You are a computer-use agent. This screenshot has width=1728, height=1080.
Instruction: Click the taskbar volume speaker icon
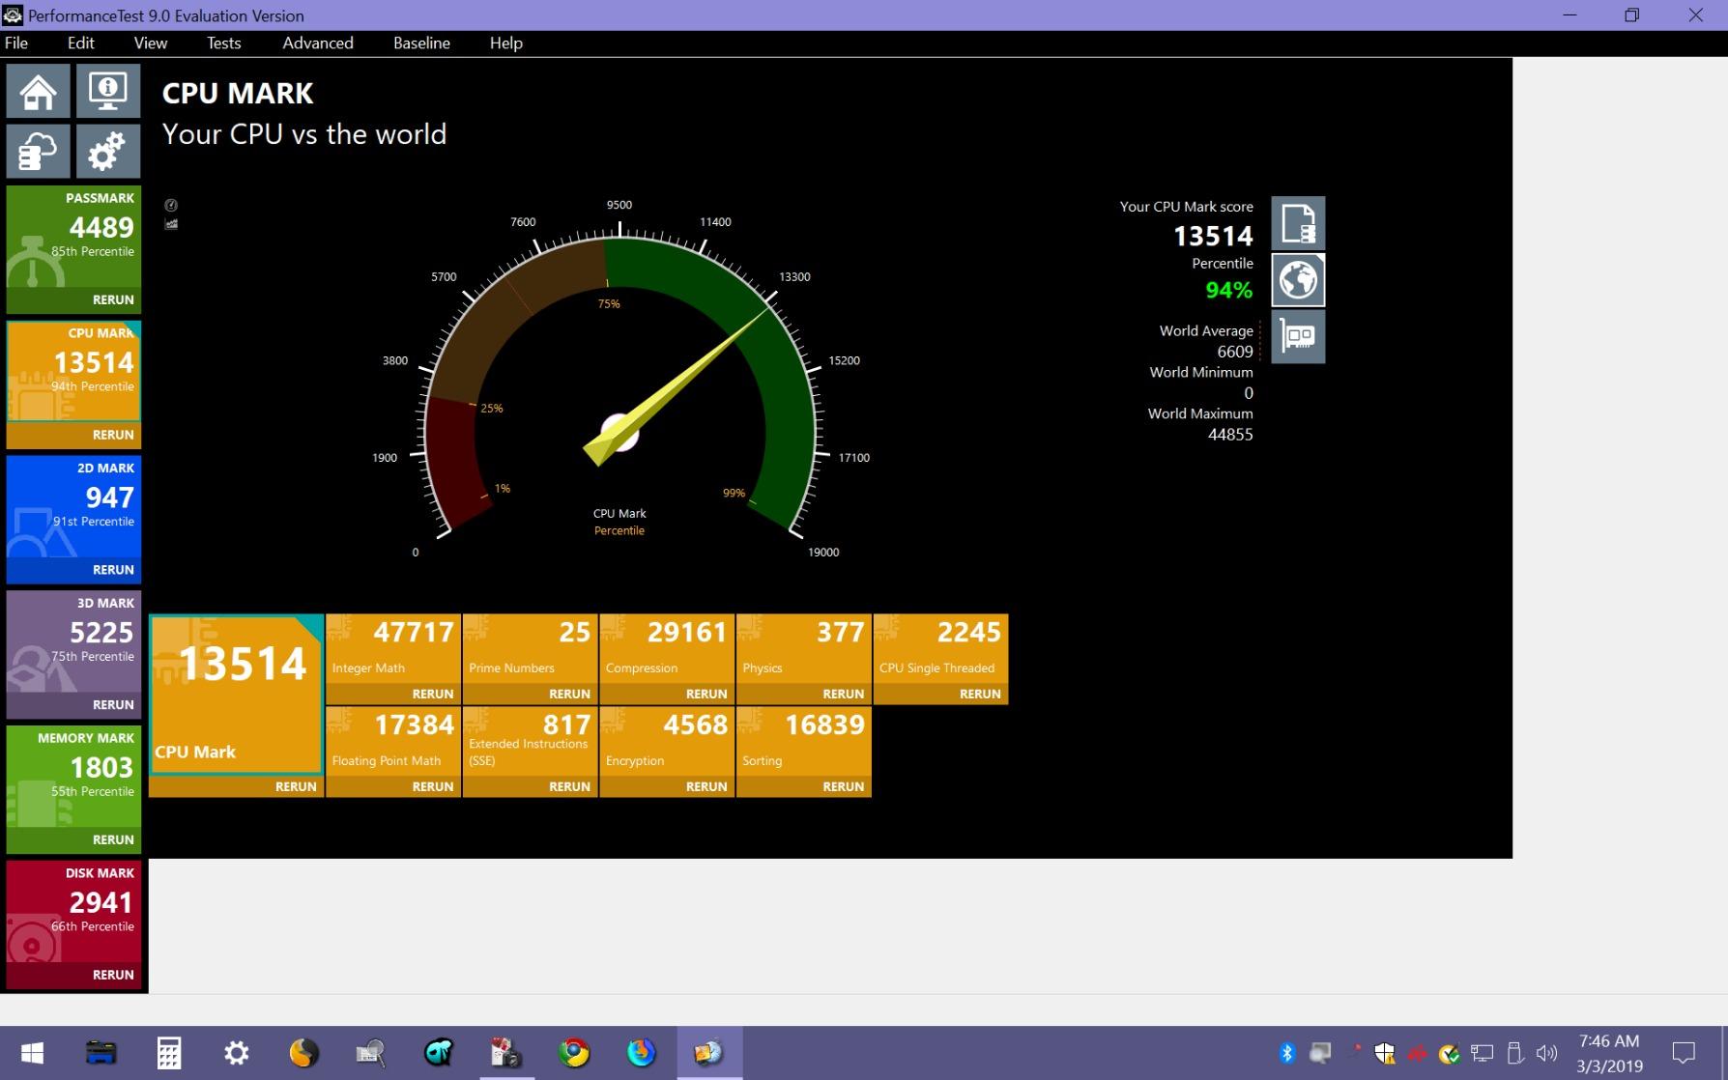click(1546, 1053)
